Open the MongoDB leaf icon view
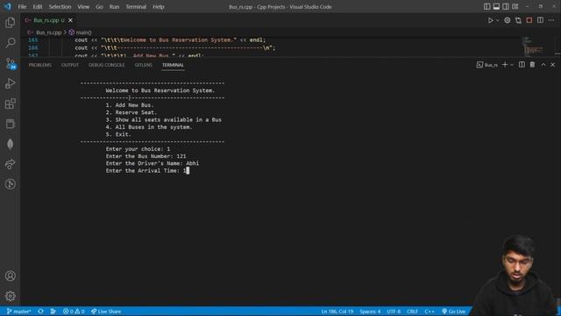This screenshot has height=316, width=561. tap(10, 144)
